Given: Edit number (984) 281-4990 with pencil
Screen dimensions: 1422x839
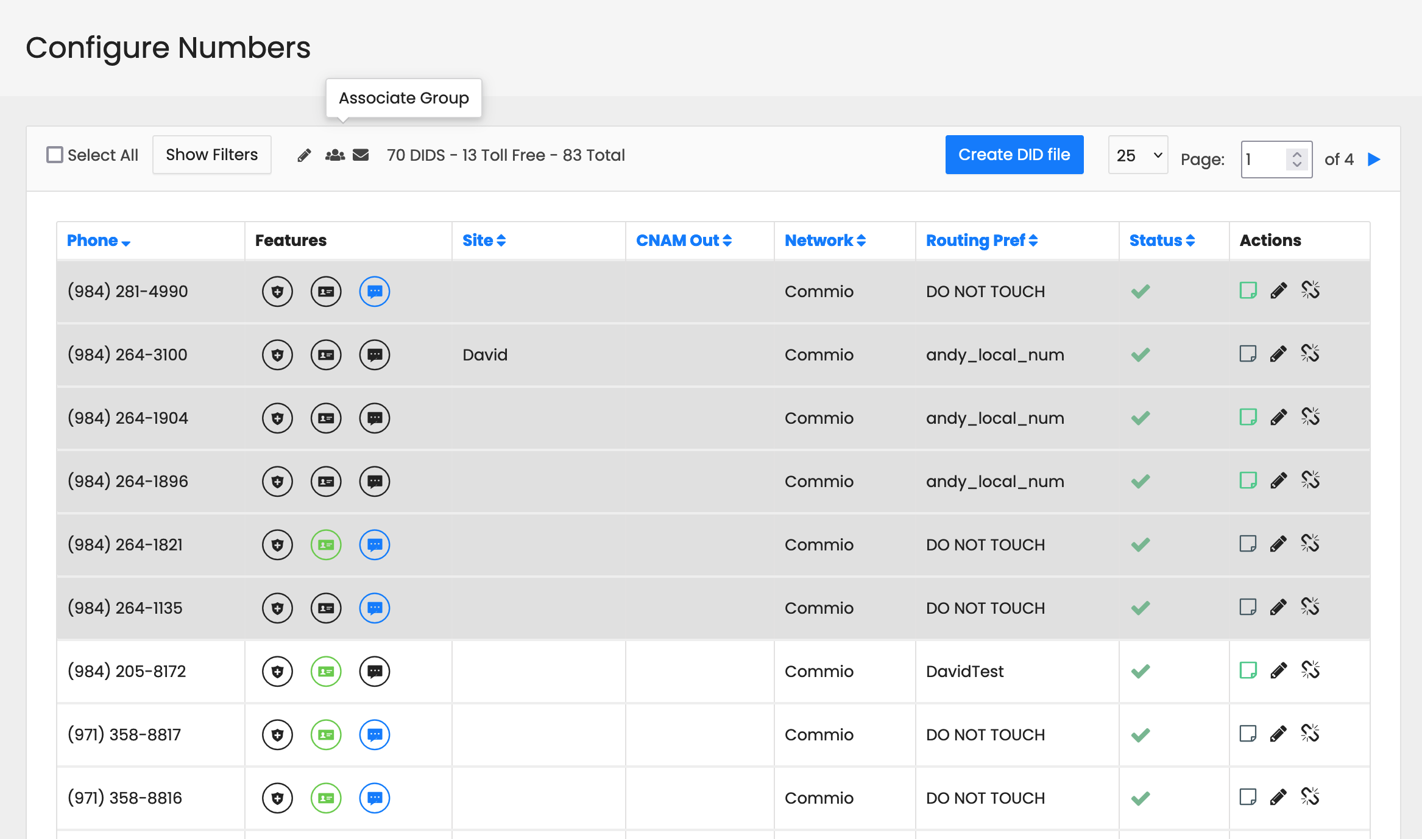Looking at the screenshot, I should [x=1279, y=290].
